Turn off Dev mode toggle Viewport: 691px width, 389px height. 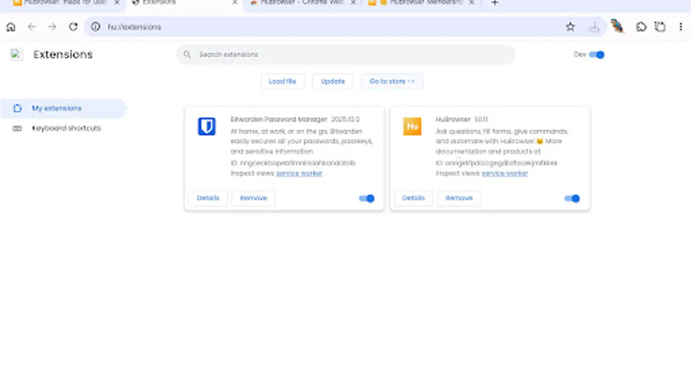pos(597,54)
